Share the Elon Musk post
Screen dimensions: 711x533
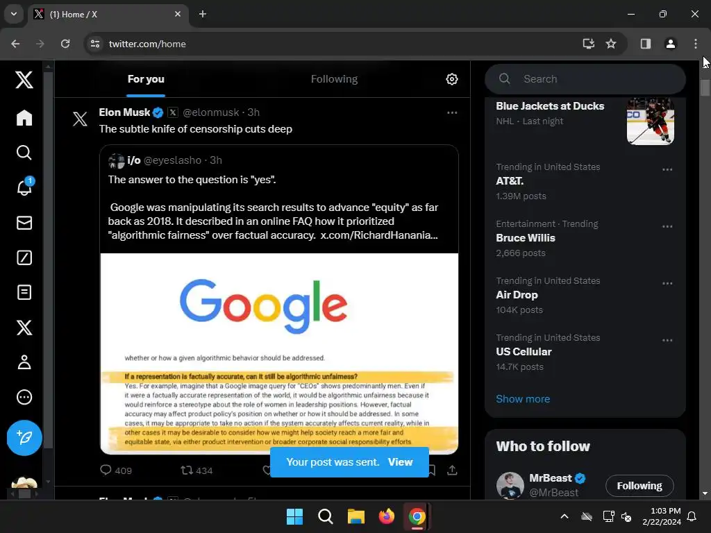pyautogui.click(x=451, y=471)
